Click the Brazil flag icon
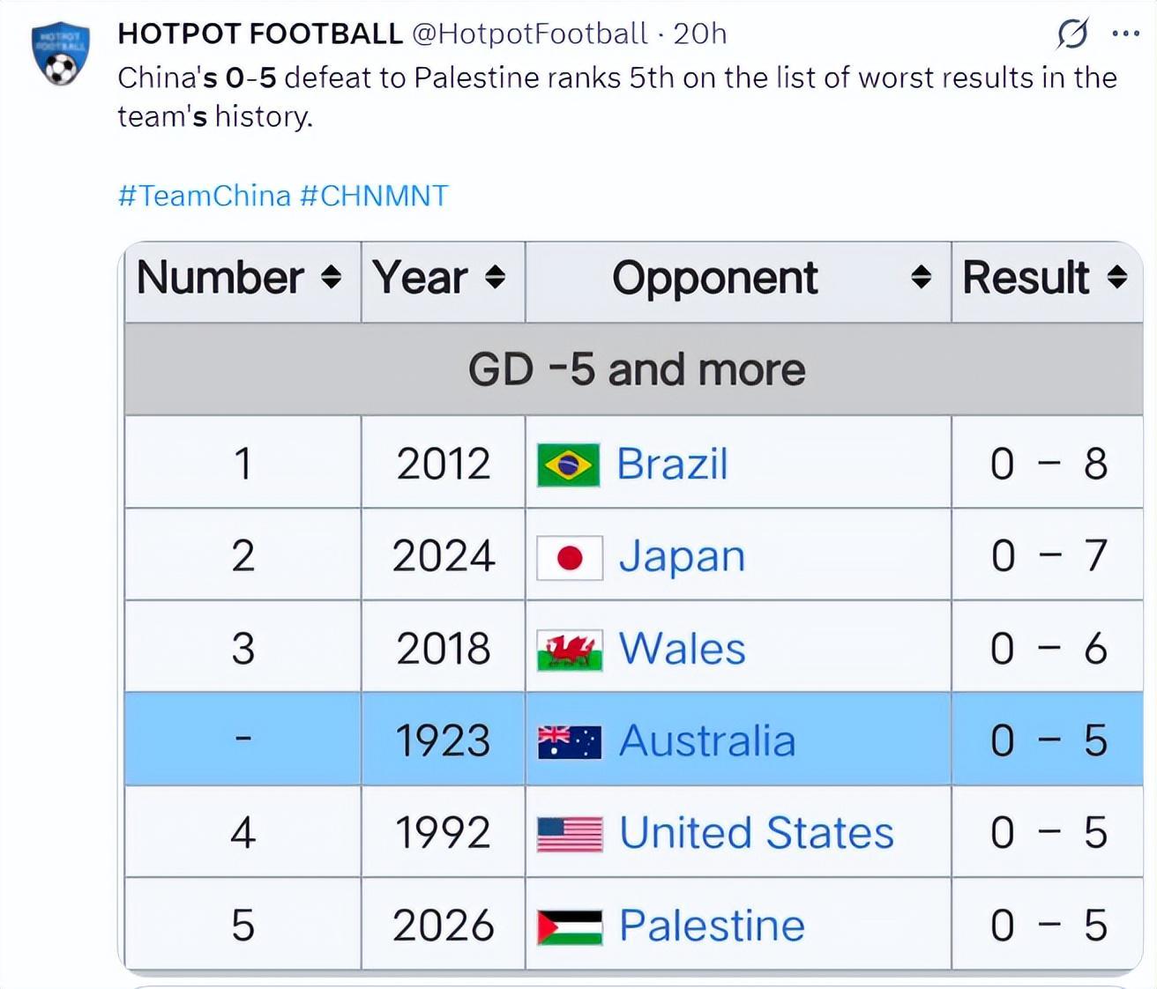1157x989 pixels. point(569,465)
